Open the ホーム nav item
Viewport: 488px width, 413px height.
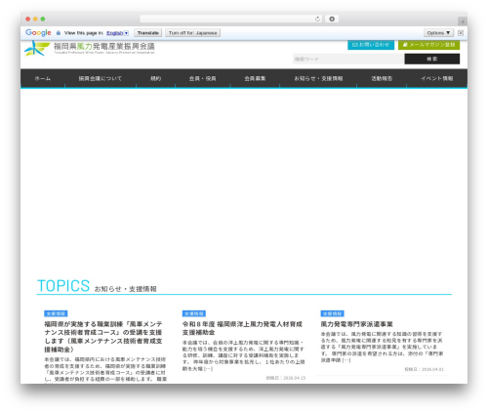(x=43, y=78)
